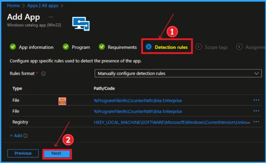Select the Detection rules step

tap(171, 47)
